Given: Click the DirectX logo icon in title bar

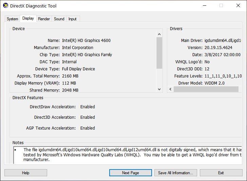Looking at the screenshot, I should (x=5, y=5).
